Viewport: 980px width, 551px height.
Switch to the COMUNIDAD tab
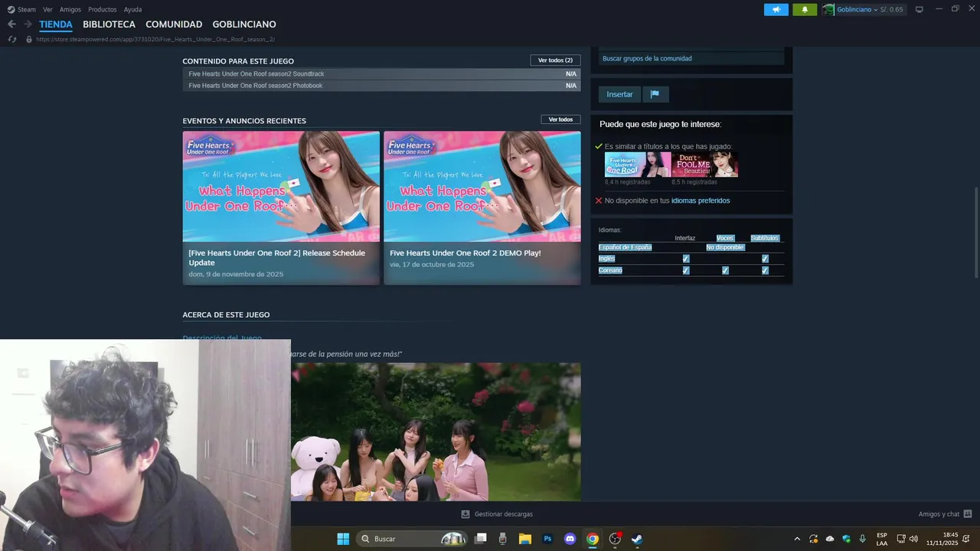coord(174,24)
